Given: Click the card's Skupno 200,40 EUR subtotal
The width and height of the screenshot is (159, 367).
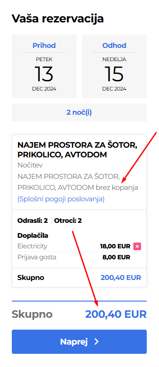Looking at the screenshot, I should pyautogui.click(x=79, y=278).
